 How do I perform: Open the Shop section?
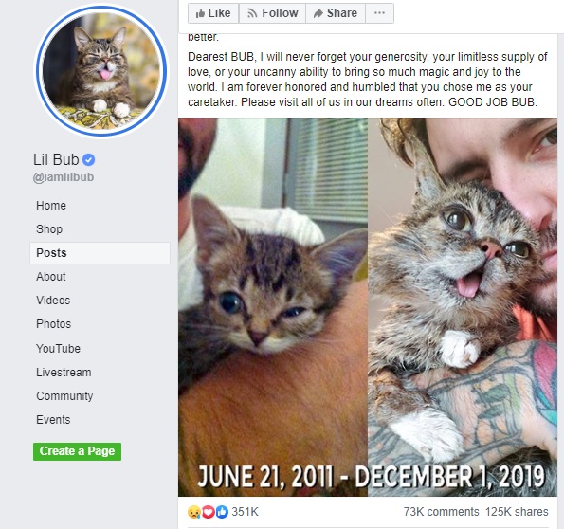click(x=49, y=229)
